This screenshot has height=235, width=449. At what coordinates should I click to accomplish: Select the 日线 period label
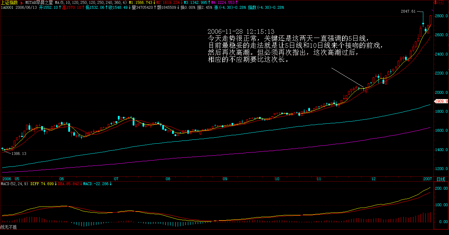(x=441, y=179)
